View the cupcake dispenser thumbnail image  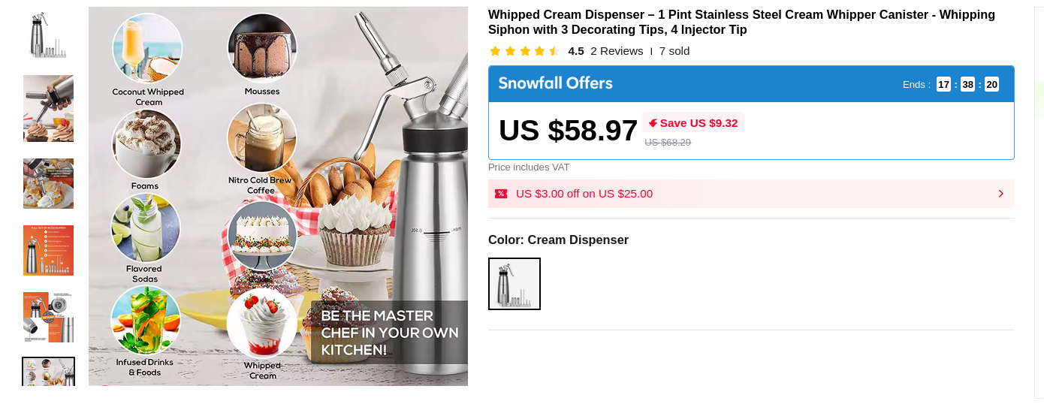(x=48, y=108)
